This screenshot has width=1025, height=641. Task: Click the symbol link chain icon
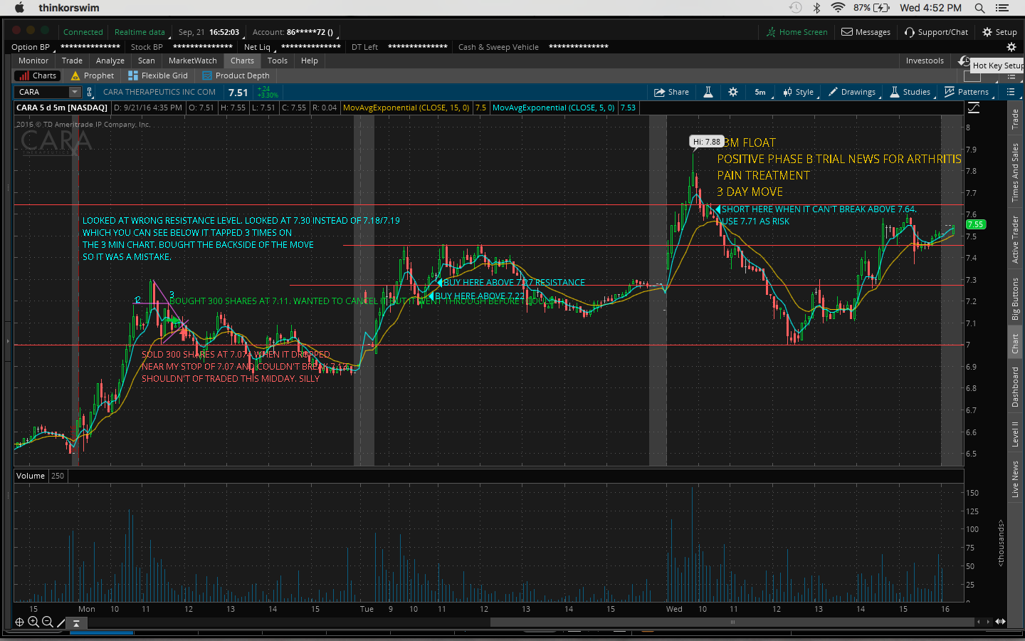[90, 92]
